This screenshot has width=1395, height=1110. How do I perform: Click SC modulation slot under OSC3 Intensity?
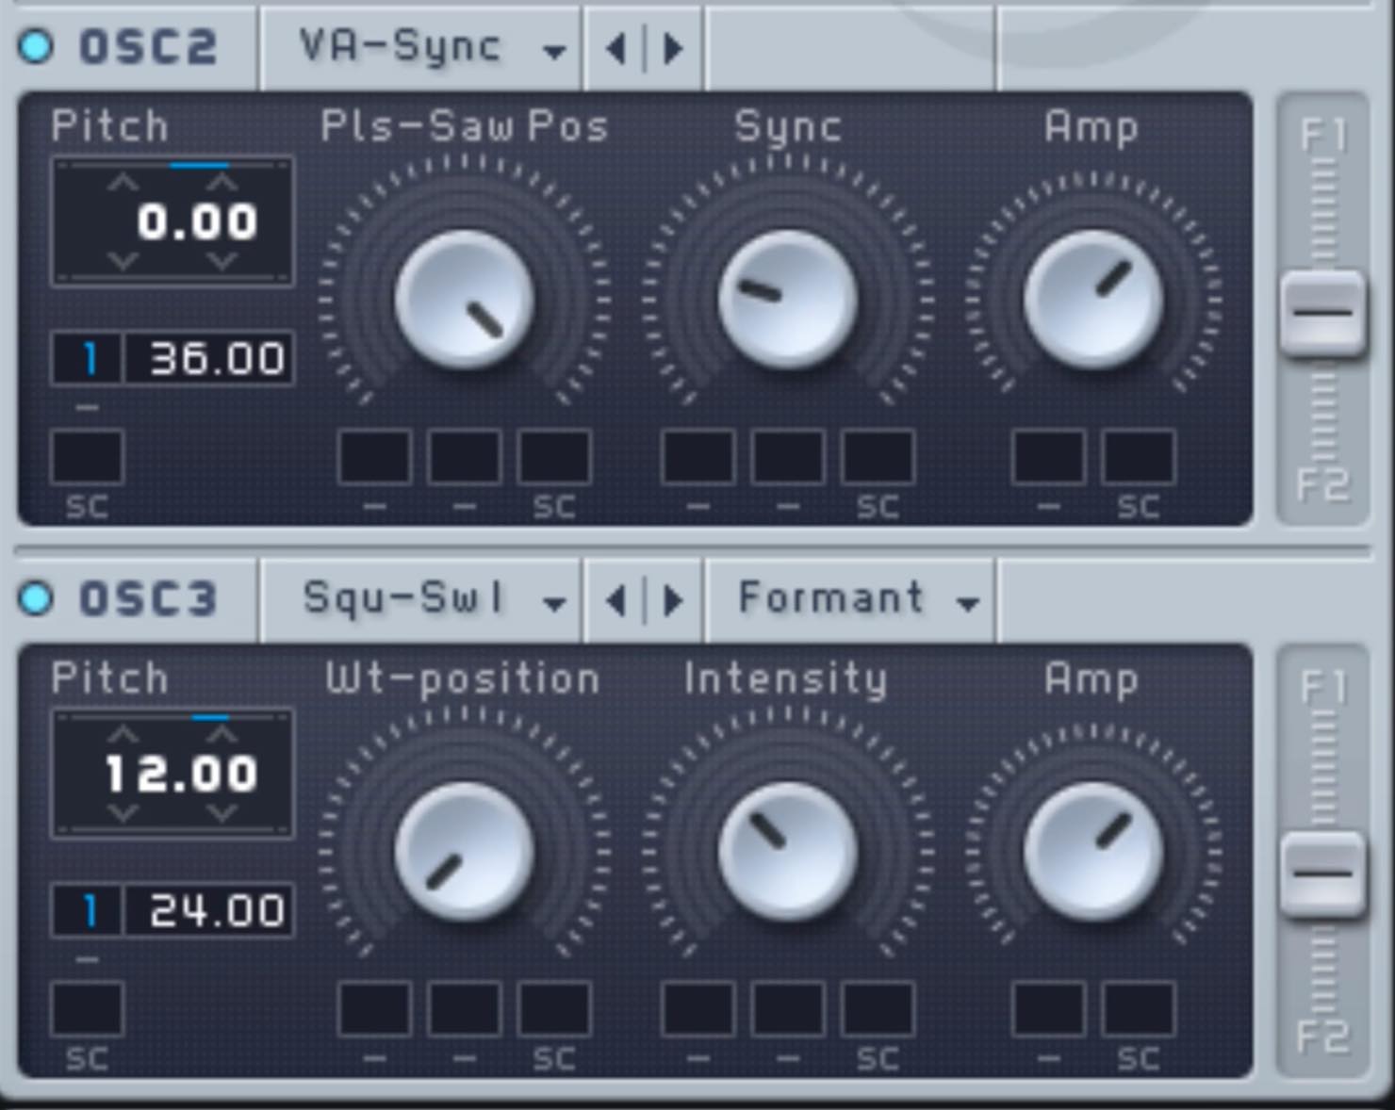878,1009
